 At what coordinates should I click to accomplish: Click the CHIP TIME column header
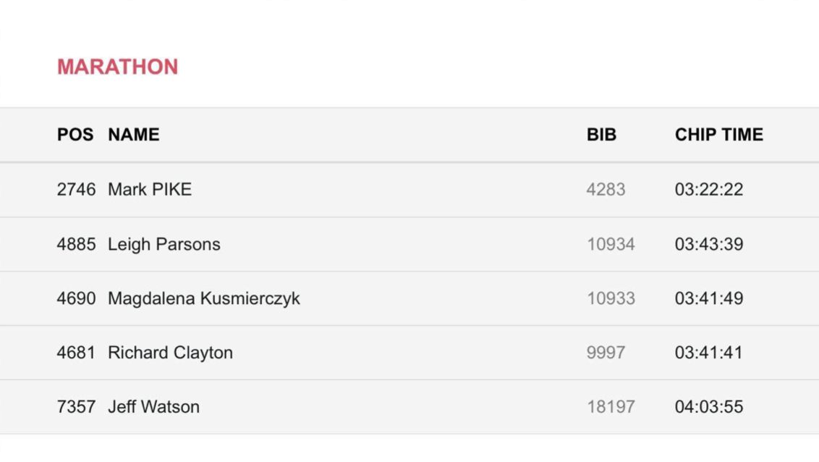pos(718,135)
